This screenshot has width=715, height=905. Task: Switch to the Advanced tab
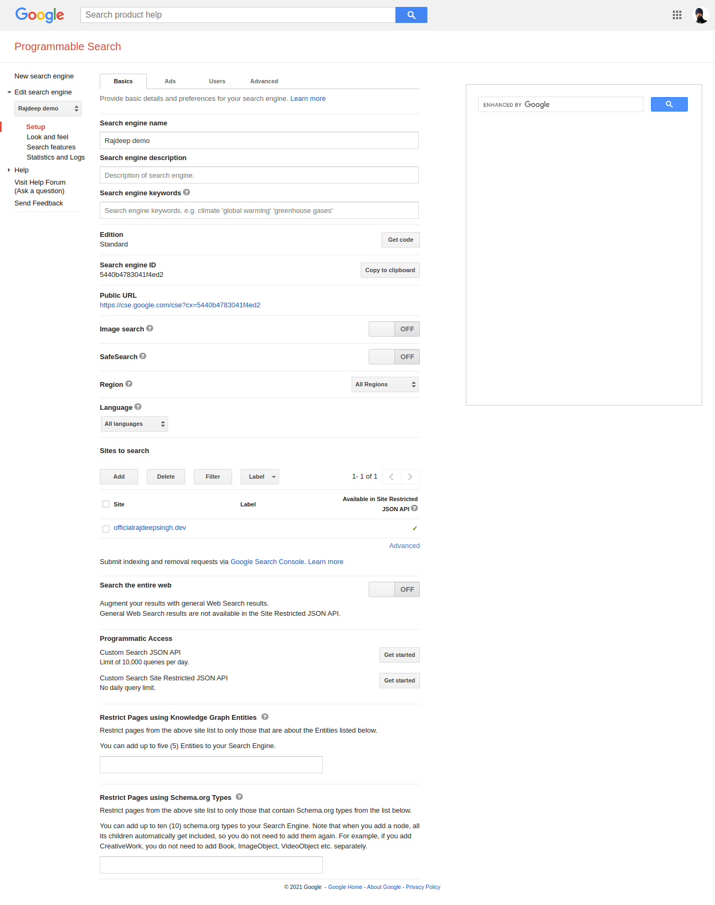click(x=264, y=81)
